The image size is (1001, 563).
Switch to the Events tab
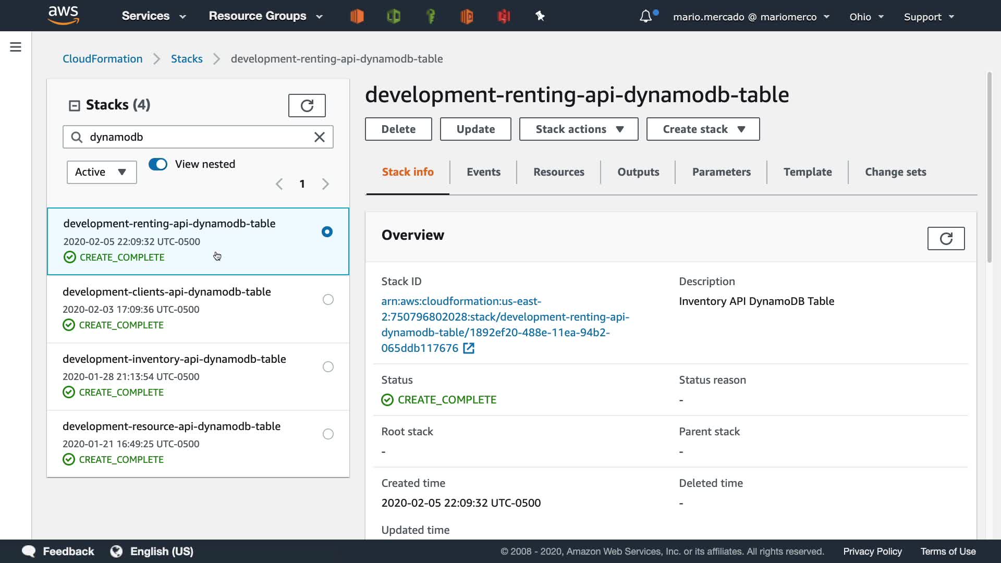[x=483, y=172]
